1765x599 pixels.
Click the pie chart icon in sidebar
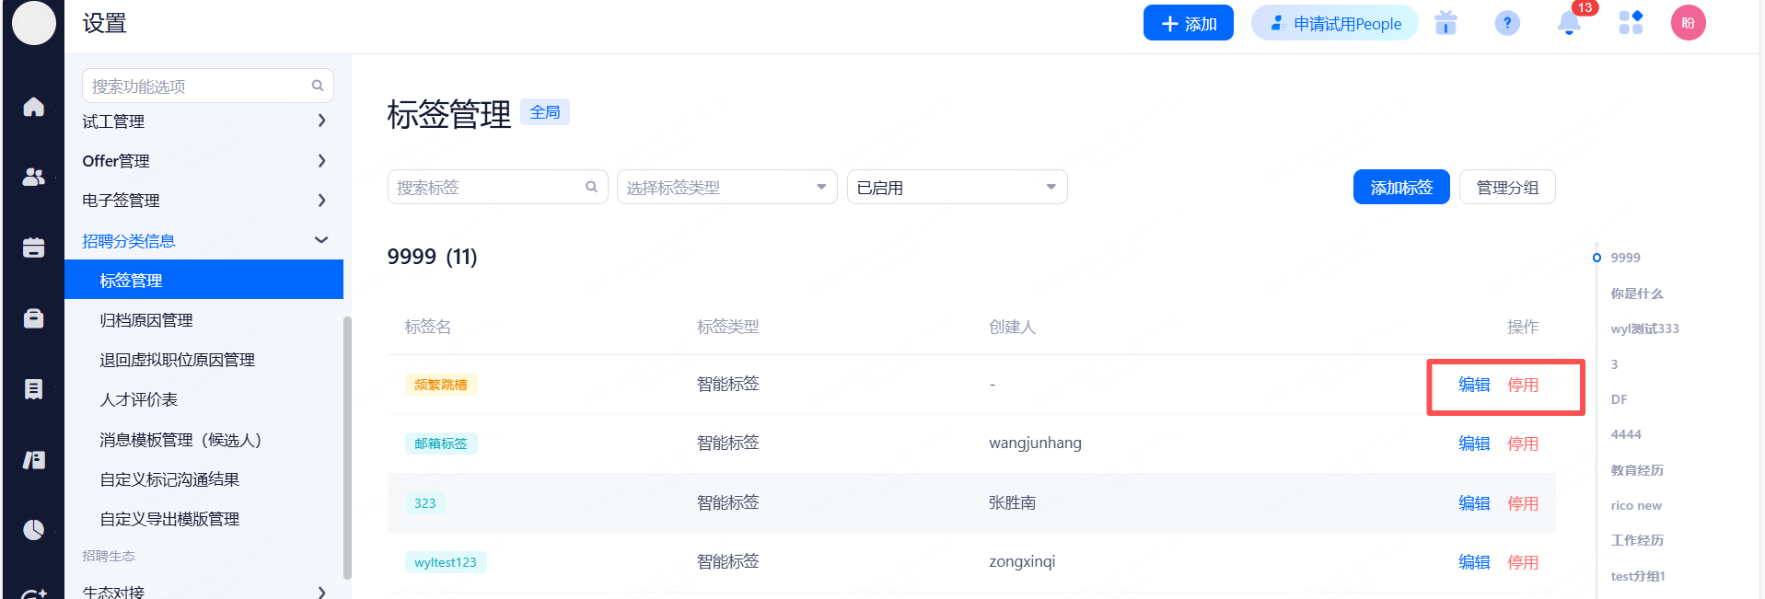33,530
